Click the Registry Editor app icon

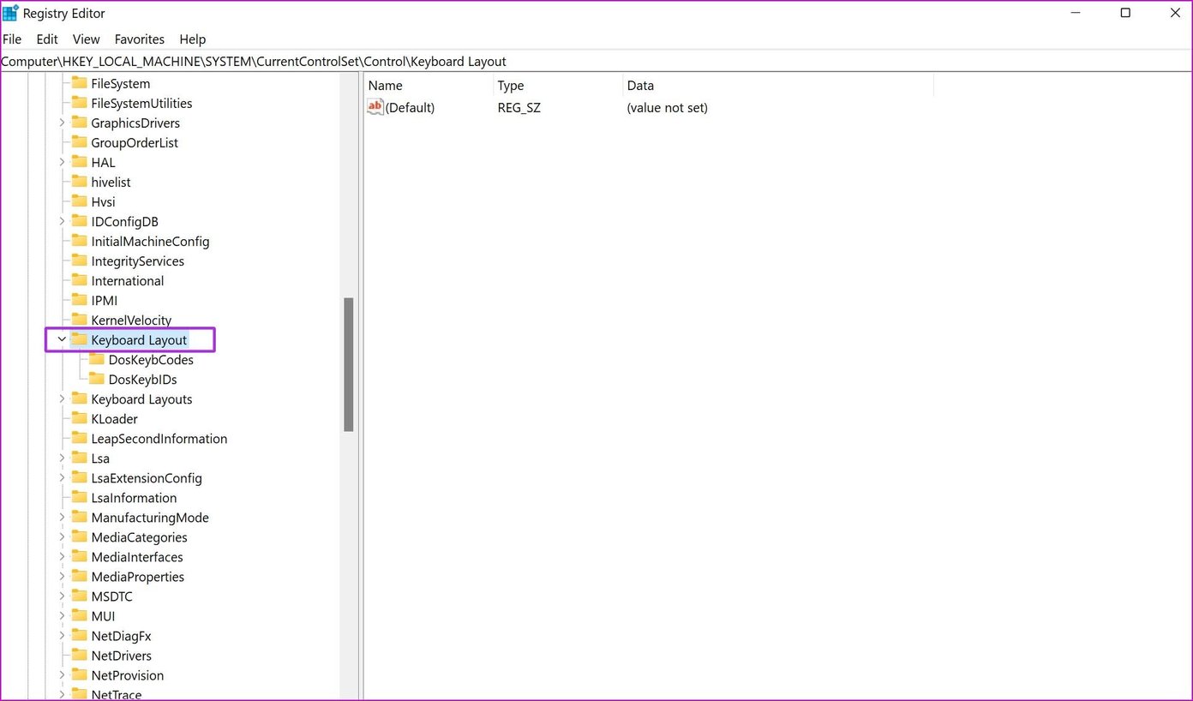coord(10,13)
